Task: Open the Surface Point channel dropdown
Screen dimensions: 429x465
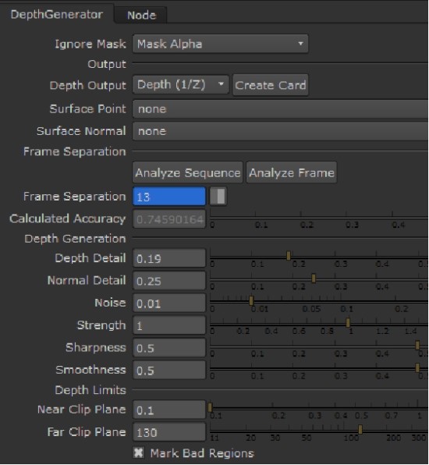Action: point(280,109)
